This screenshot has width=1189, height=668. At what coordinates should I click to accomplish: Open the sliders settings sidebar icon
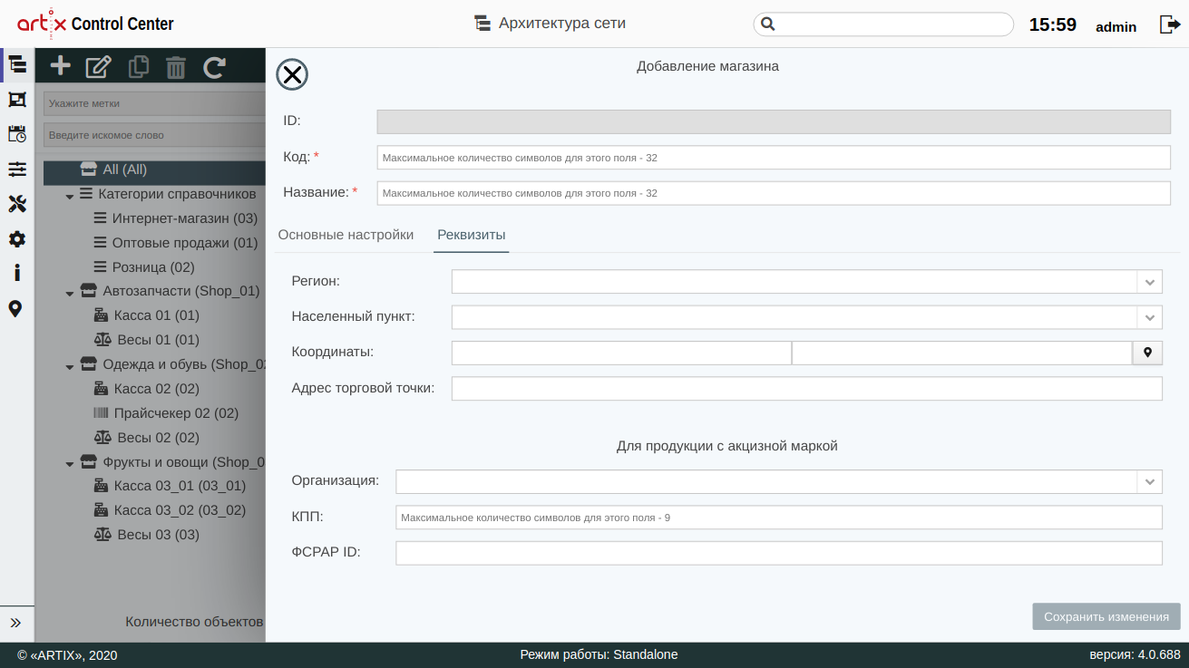click(x=17, y=169)
